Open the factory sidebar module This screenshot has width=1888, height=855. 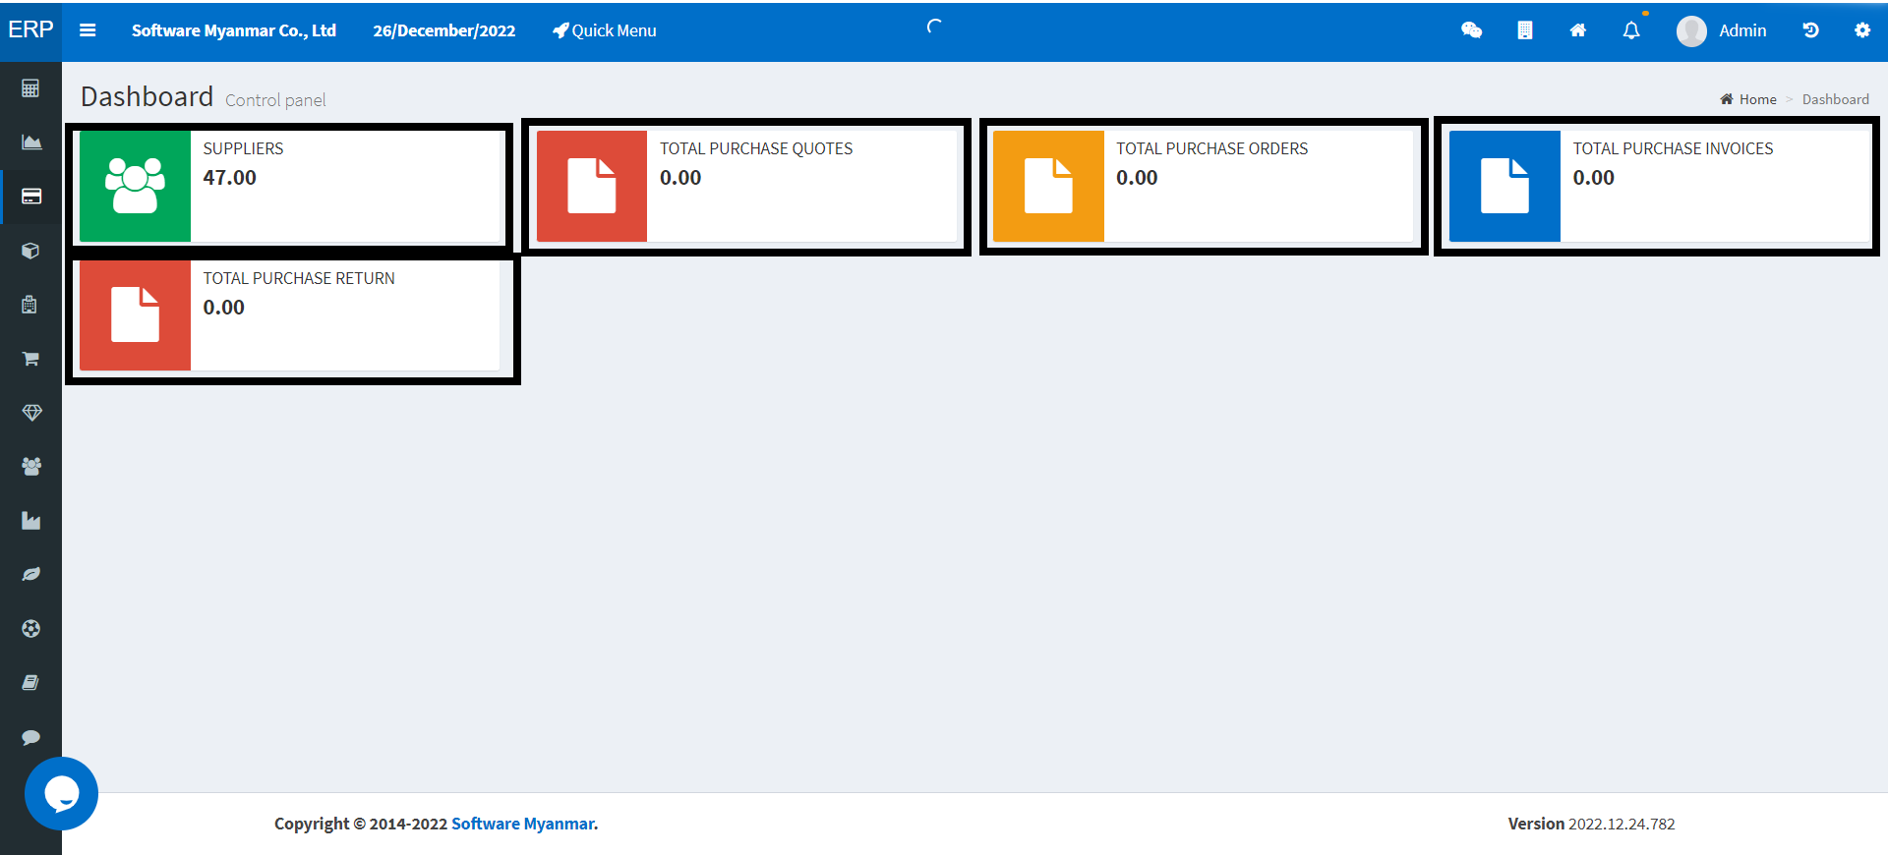click(x=30, y=521)
